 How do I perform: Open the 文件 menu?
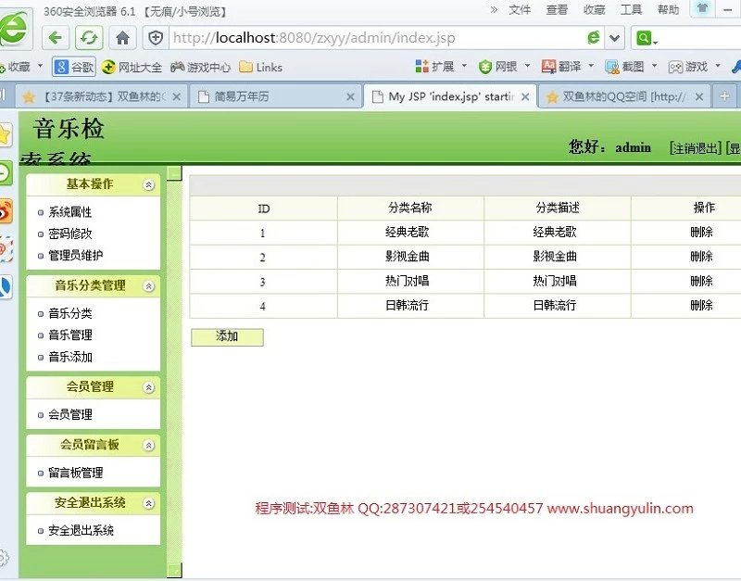(520, 10)
